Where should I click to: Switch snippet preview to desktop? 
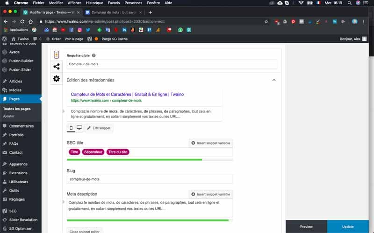(79, 128)
